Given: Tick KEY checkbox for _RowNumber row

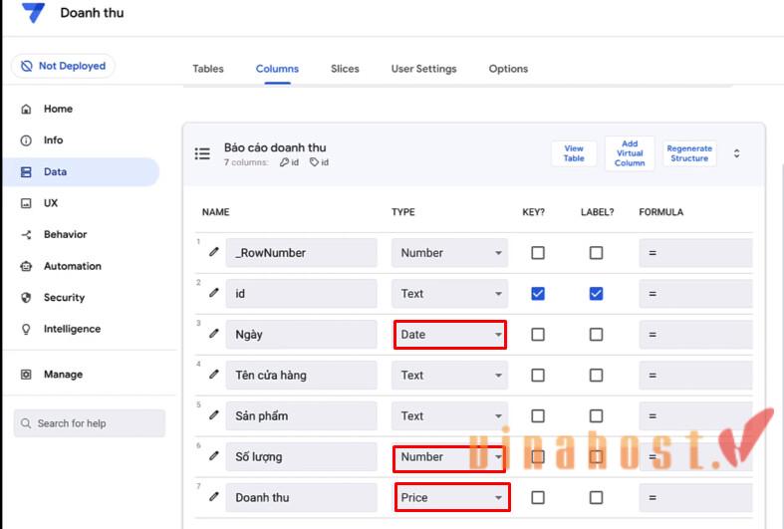Looking at the screenshot, I should (538, 253).
